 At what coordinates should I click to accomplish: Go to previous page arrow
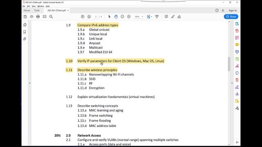pos(83,17)
